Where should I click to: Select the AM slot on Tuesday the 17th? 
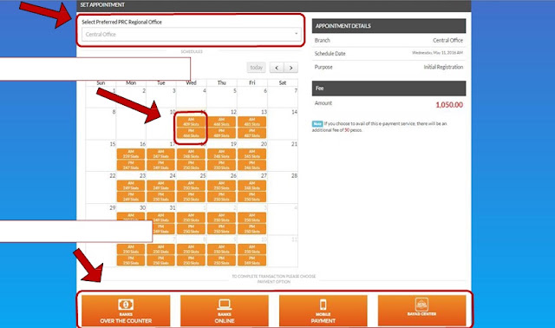point(161,154)
